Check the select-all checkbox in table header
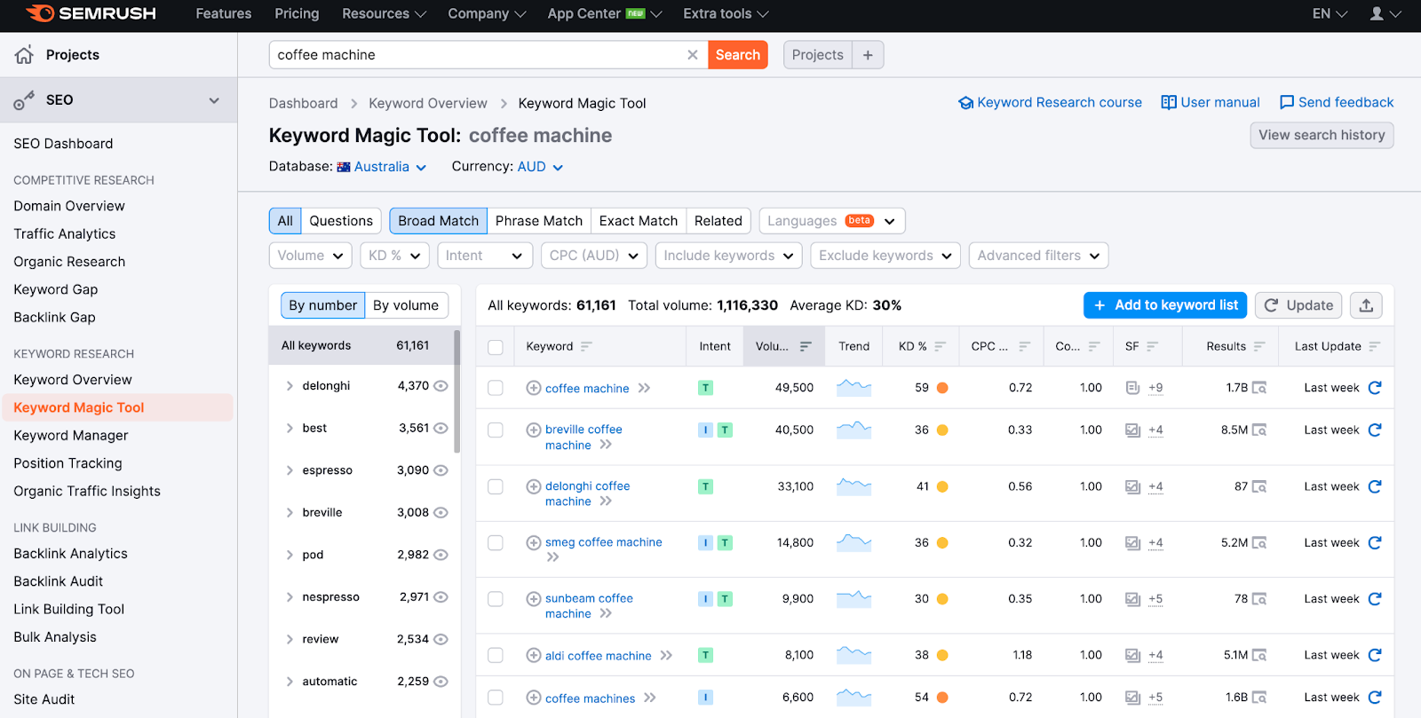1421x718 pixels. coord(496,347)
